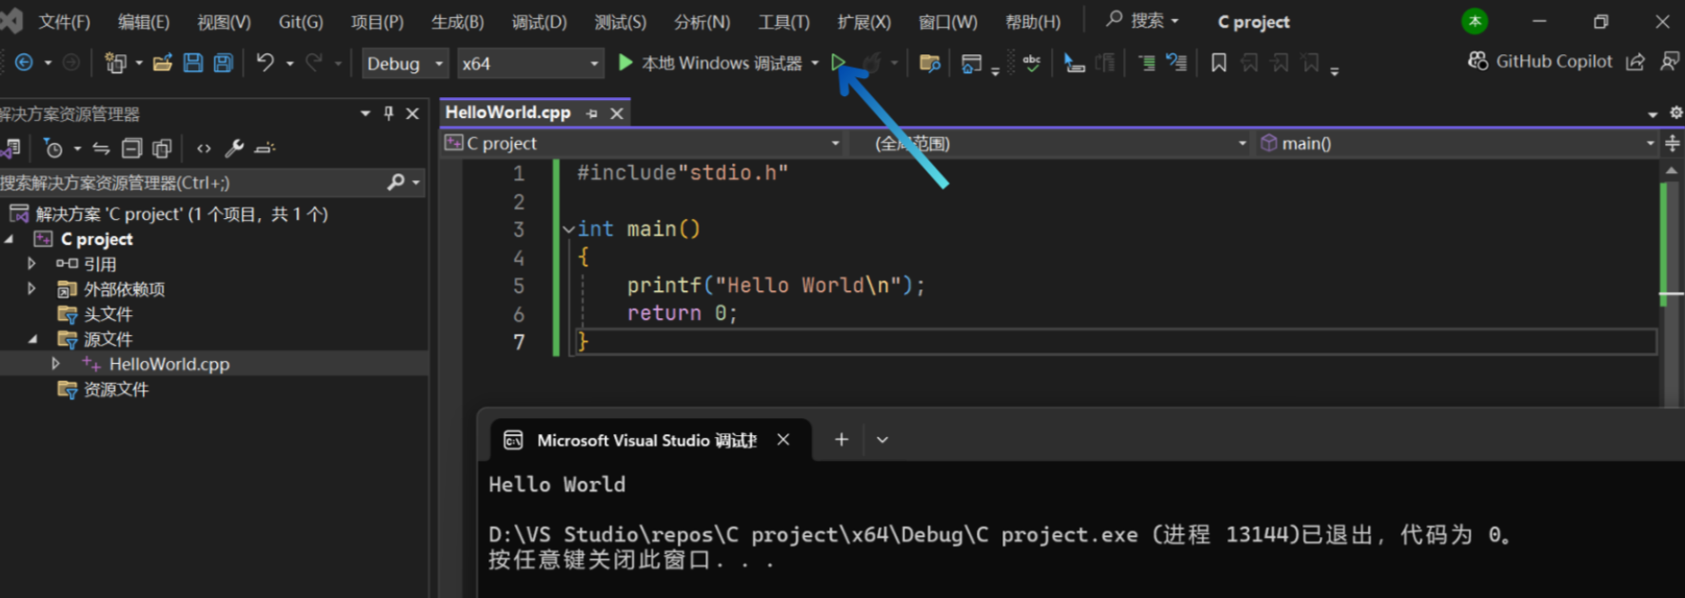Click the green account avatar in title bar
This screenshot has width=1685, height=598.
point(1475,21)
